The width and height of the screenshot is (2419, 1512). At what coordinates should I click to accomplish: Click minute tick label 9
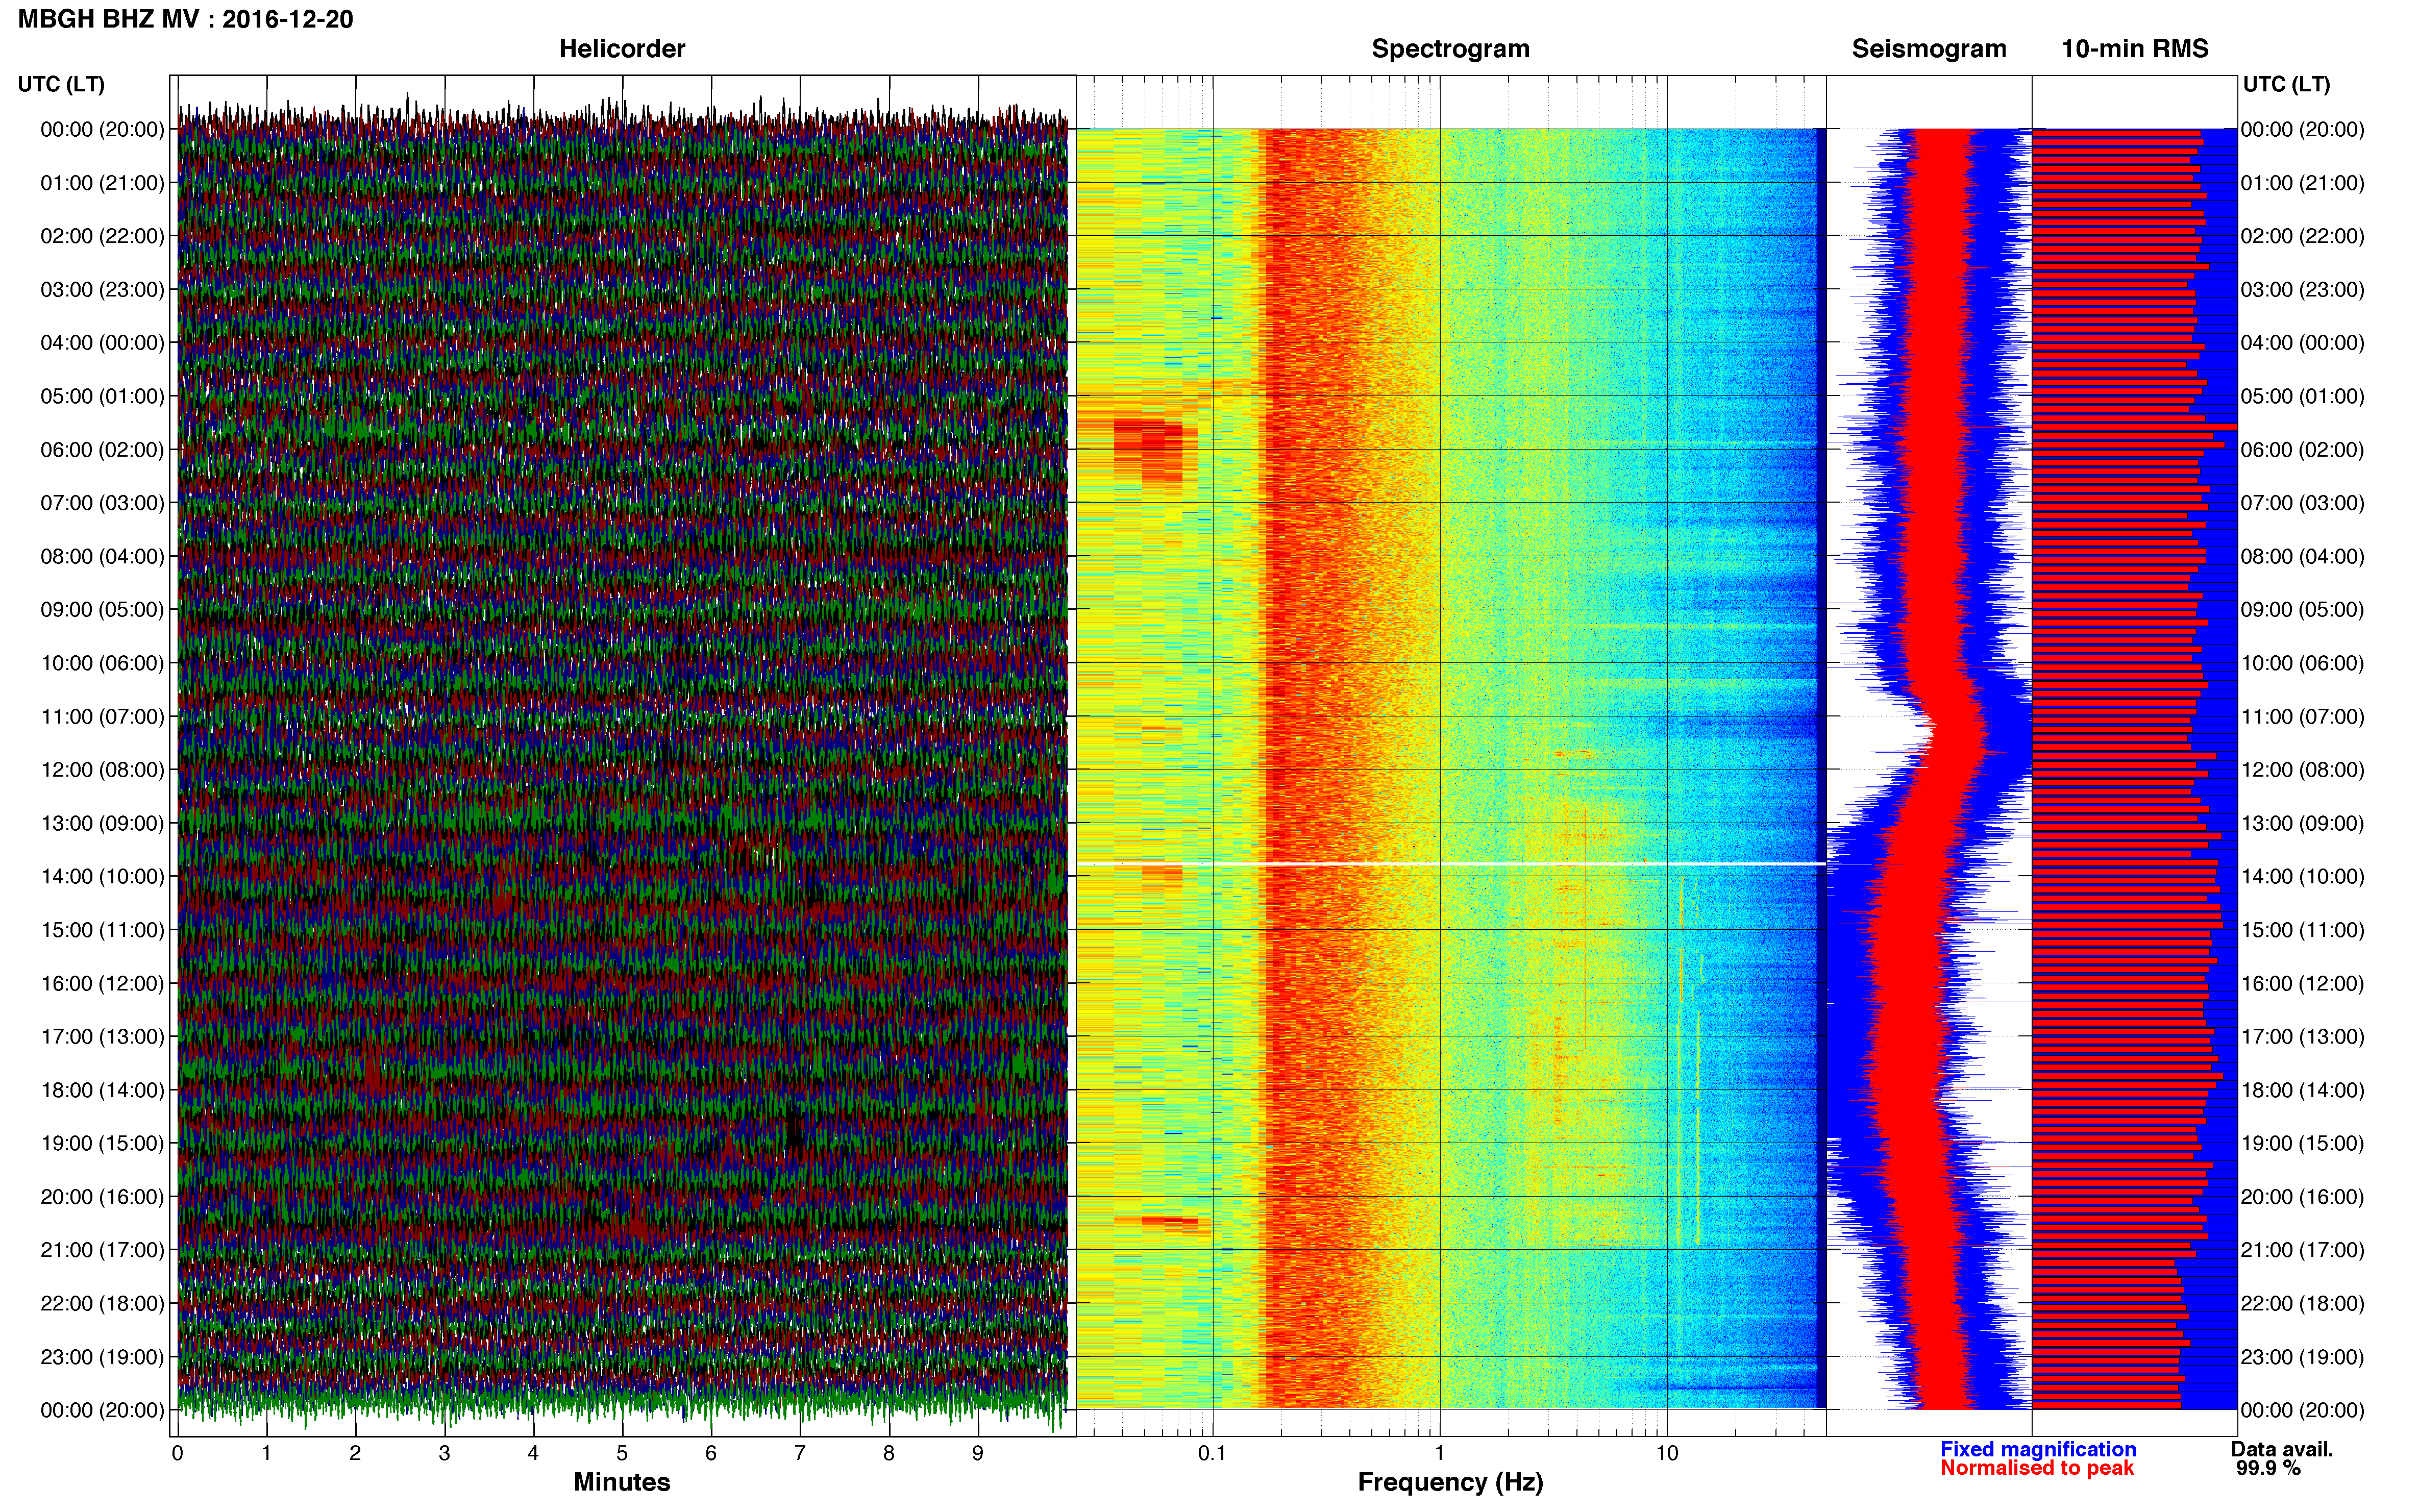pos(977,1453)
